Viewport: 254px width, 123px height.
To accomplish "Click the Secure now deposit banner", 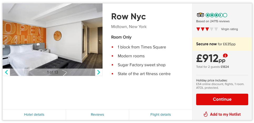I will tap(222, 44).
